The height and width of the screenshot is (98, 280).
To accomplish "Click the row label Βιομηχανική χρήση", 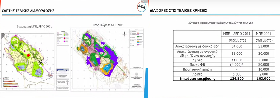I will 197,69.
